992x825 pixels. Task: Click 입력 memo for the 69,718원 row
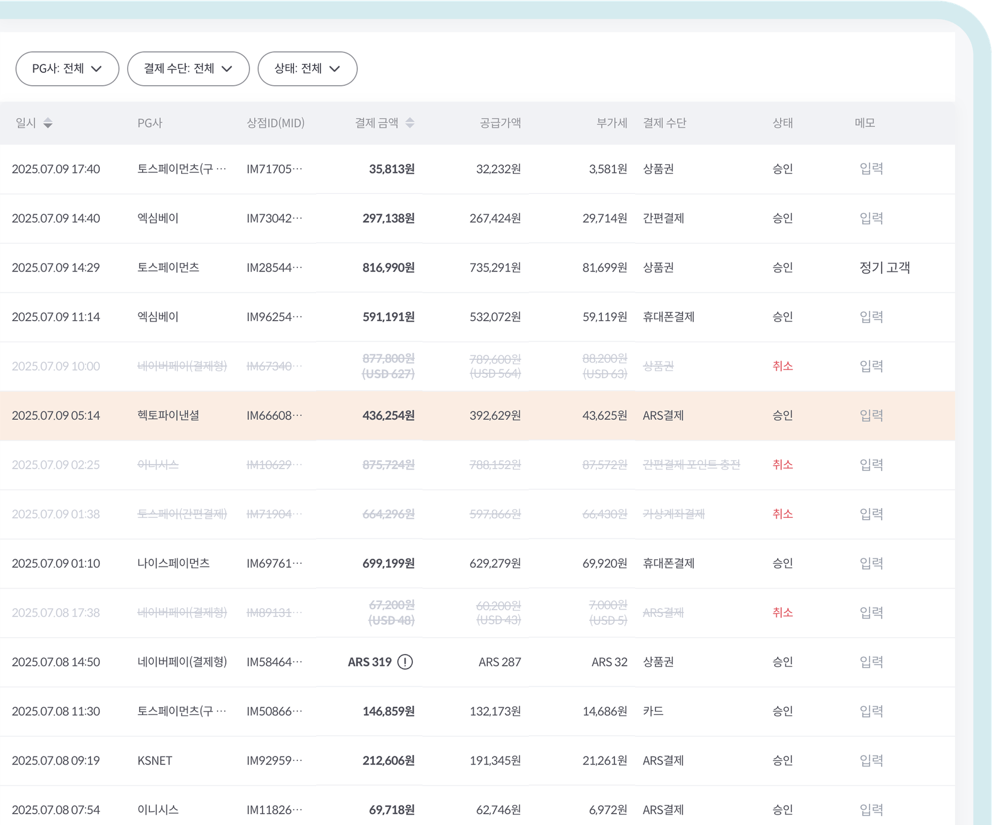(871, 810)
